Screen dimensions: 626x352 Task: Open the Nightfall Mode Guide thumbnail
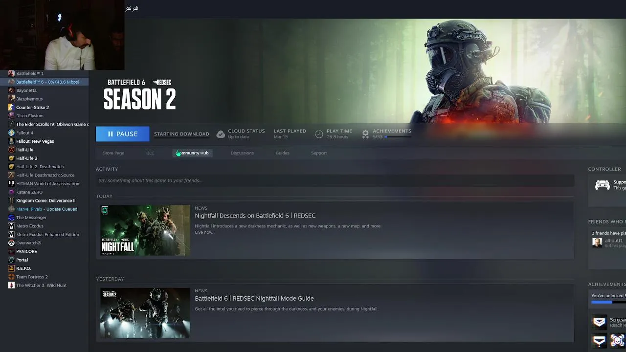tap(145, 313)
